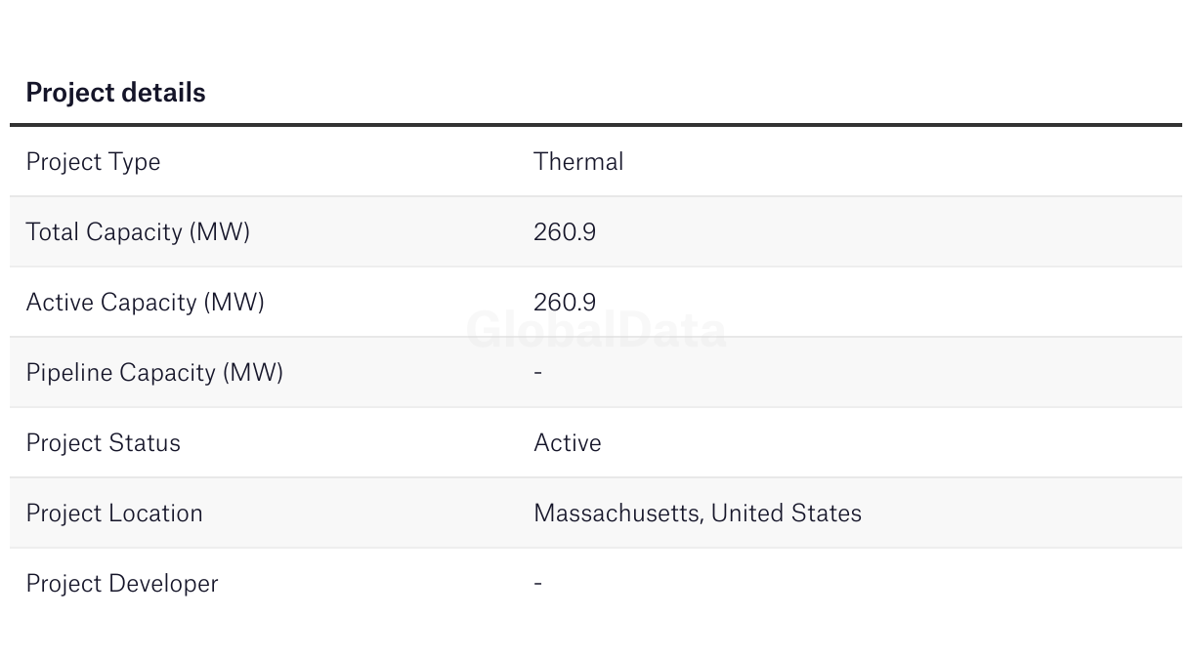Click the Total Capacity table row
Image resolution: width=1192 pixels, height=658 pixels.
(596, 231)
